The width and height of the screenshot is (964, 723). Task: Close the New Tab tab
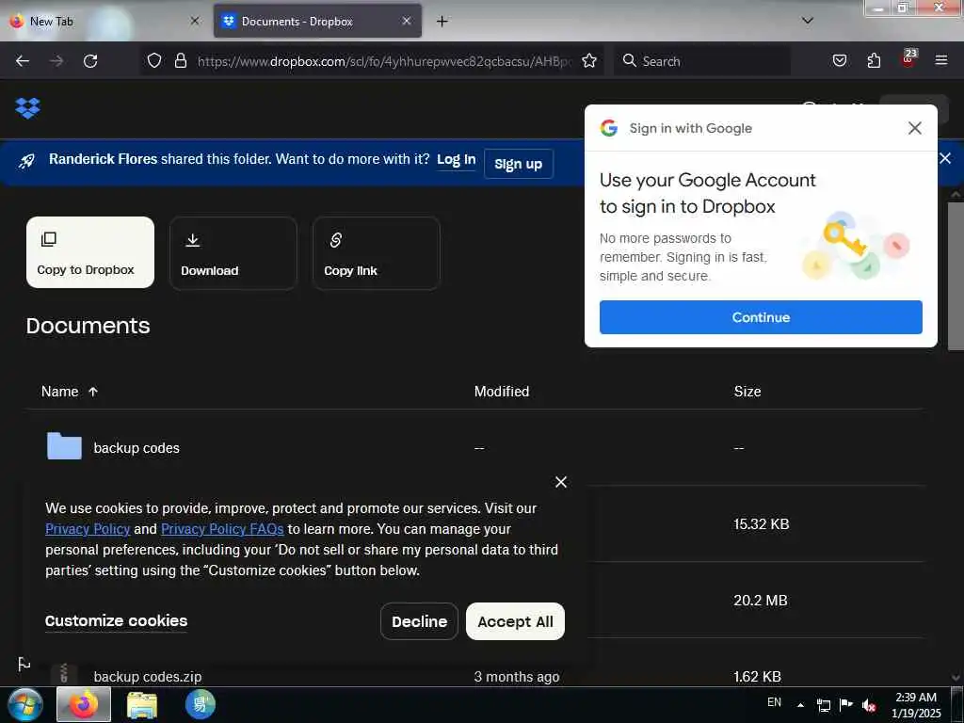[194, 21]
